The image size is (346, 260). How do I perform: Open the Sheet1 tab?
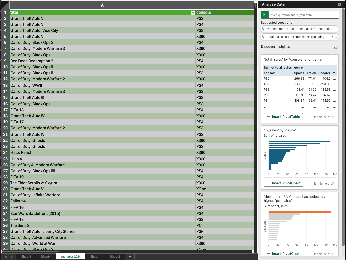(x=95, y=257)
